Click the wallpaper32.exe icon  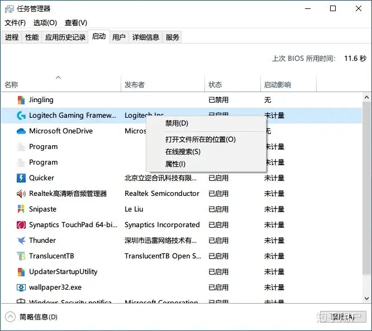(21, 287)
